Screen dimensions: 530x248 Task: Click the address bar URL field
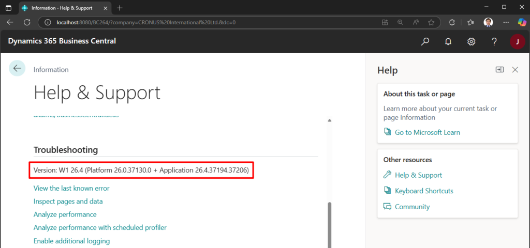207,22
